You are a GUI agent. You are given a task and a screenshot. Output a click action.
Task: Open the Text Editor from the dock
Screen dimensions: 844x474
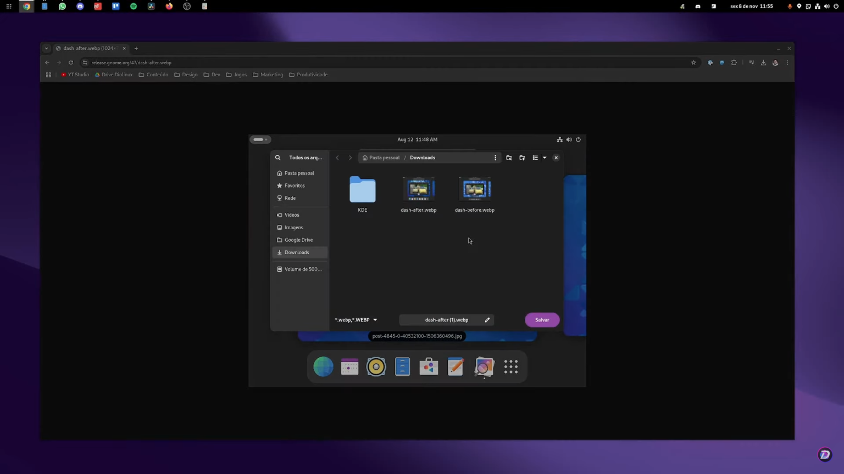tap(456, 366)
